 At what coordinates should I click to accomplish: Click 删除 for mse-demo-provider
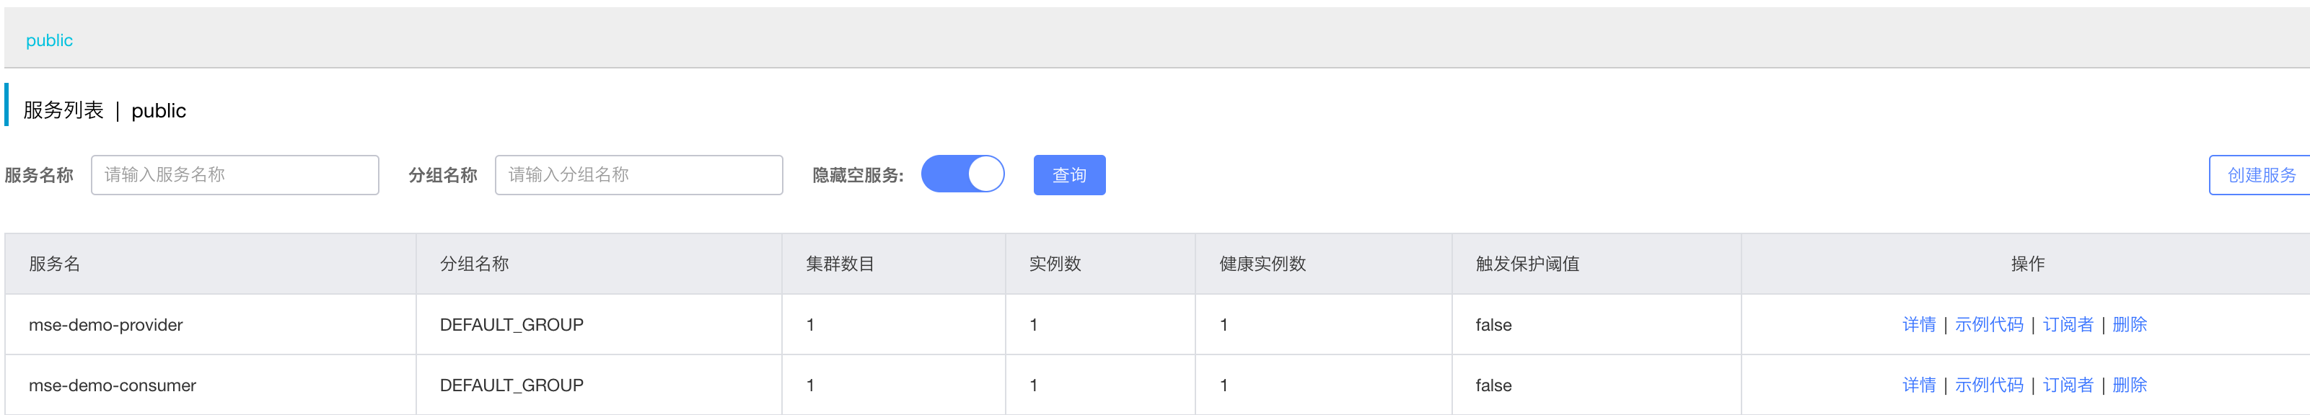tap(2129, 324)
